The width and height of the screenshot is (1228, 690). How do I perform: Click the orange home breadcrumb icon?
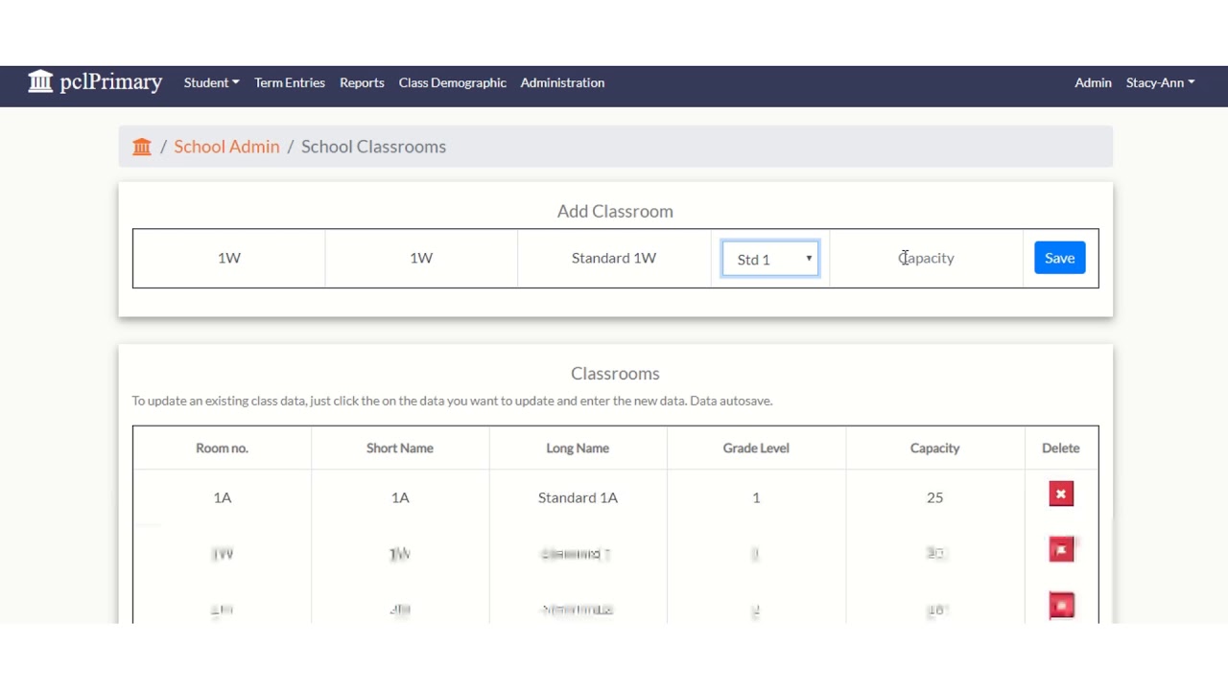(x=142, y=147)
